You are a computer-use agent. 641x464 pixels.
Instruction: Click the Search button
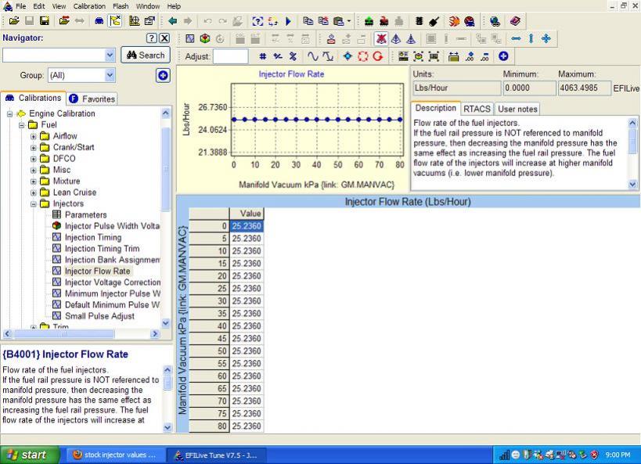pos(146,55)
